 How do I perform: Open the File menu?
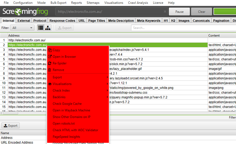6,3
